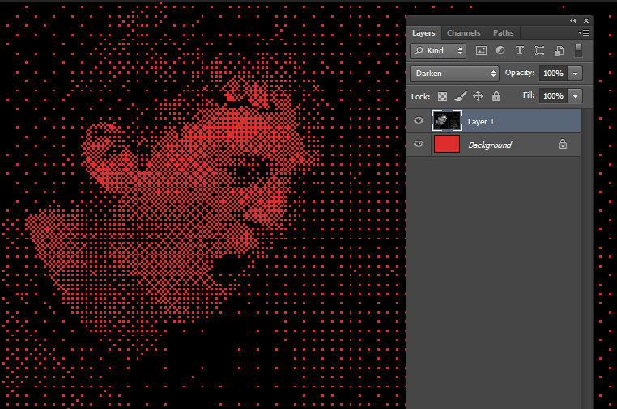Viewport: 617px width, 409px height.
Task: Lock position move icon
Action: pyautogui.click(x=478, y=96)
